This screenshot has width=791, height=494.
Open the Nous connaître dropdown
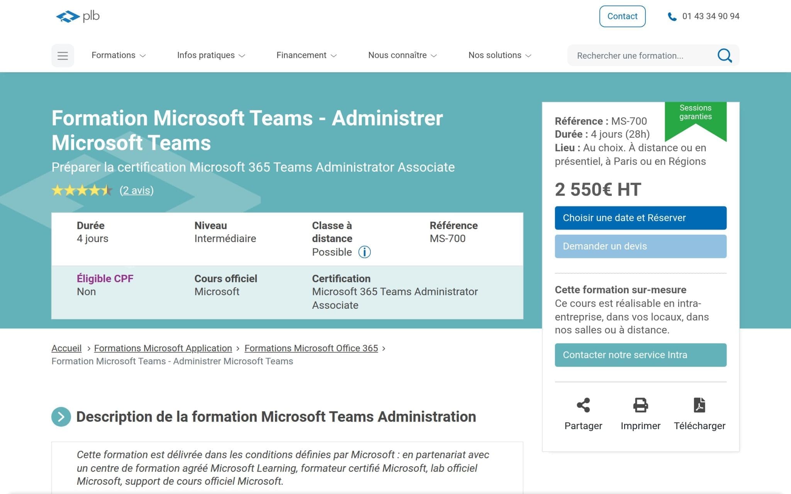tap(402, 55)
